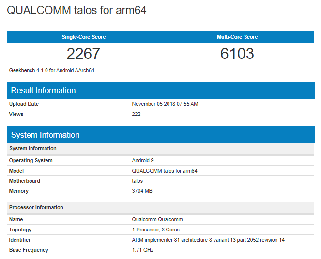321x259 pixels.
Task: Select the memory value '3704 MB'
Action: pyautogui.click(x=142, y=191)
